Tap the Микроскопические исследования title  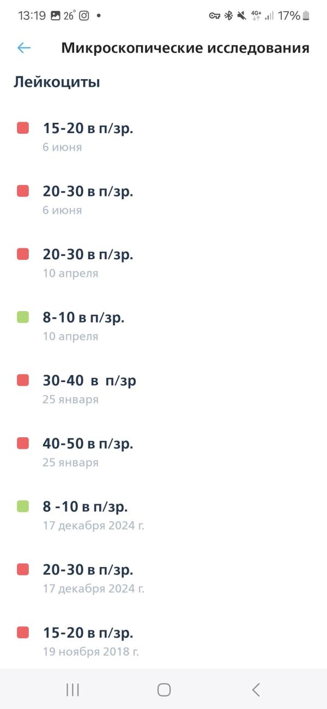pyautogui.click(x=185, y=48)
